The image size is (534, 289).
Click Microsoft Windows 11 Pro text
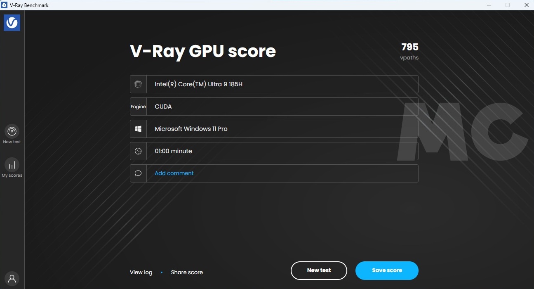191,129
